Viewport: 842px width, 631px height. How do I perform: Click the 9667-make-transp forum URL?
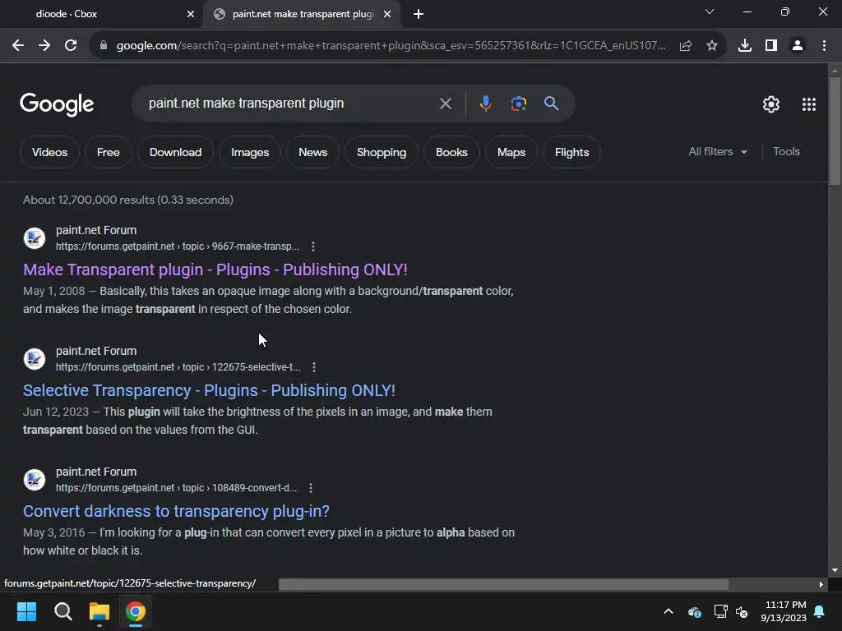pyautogui.click(x=178, y=246)
